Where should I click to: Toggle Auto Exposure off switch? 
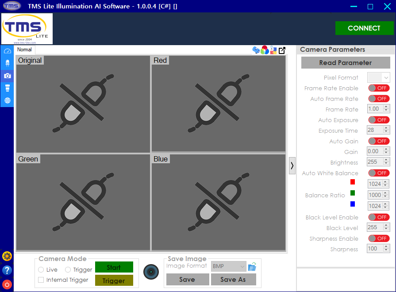tap(378, 119)
